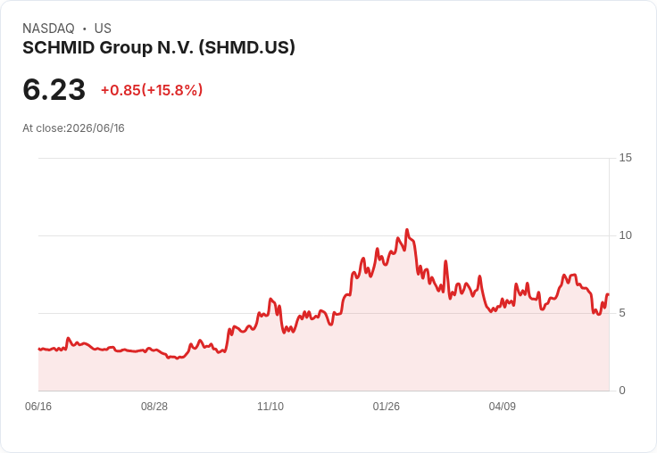This screenshot has height=453, width=657.
Task: Click the 5 y-axis price label
Action: click(622, 313)
